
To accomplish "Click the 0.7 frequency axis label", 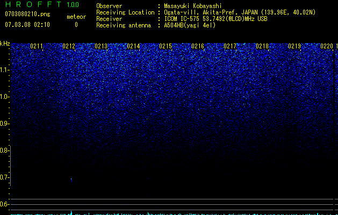I will pos(4,177).
